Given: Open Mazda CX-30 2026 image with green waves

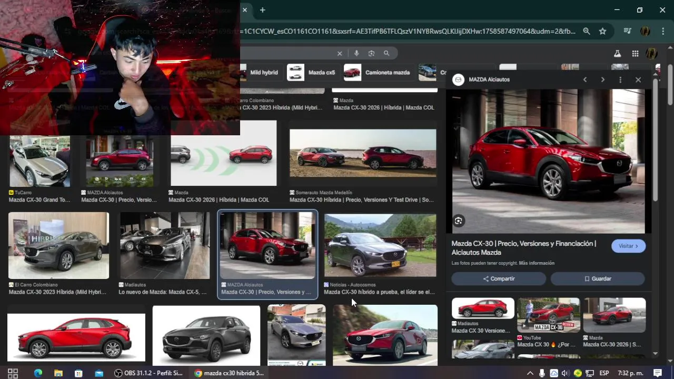Looking at the screenshot, I should (x=223, y=153).
